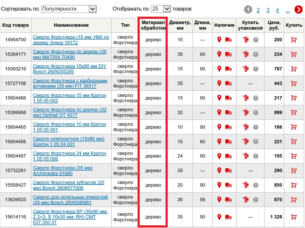The image size is (305, 228).
Task: Click delivery truck icon for CMT 537.350.31
Action: coord(228,217)
